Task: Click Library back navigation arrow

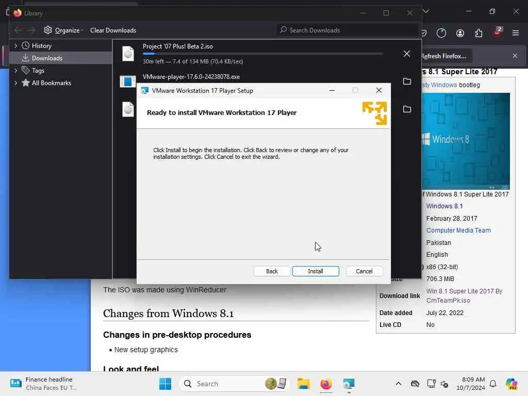Action: (x=18, y=30)
